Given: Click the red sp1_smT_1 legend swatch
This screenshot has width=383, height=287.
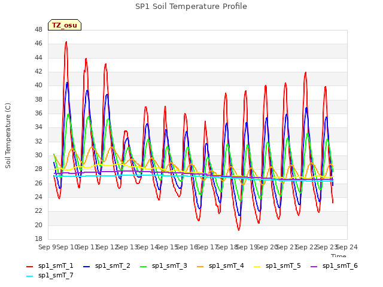Looking at the screenshot, I should click(x=29, y=267).
